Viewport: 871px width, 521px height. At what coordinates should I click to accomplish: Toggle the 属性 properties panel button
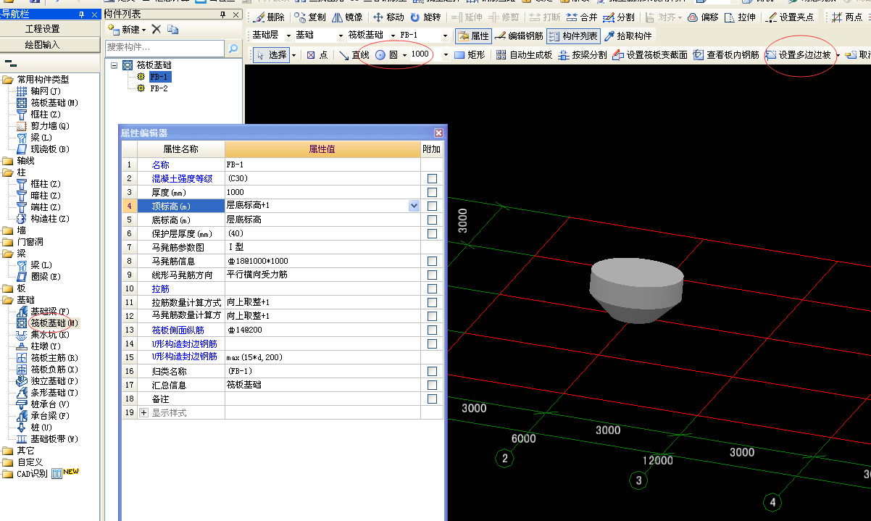click(473, 36)
